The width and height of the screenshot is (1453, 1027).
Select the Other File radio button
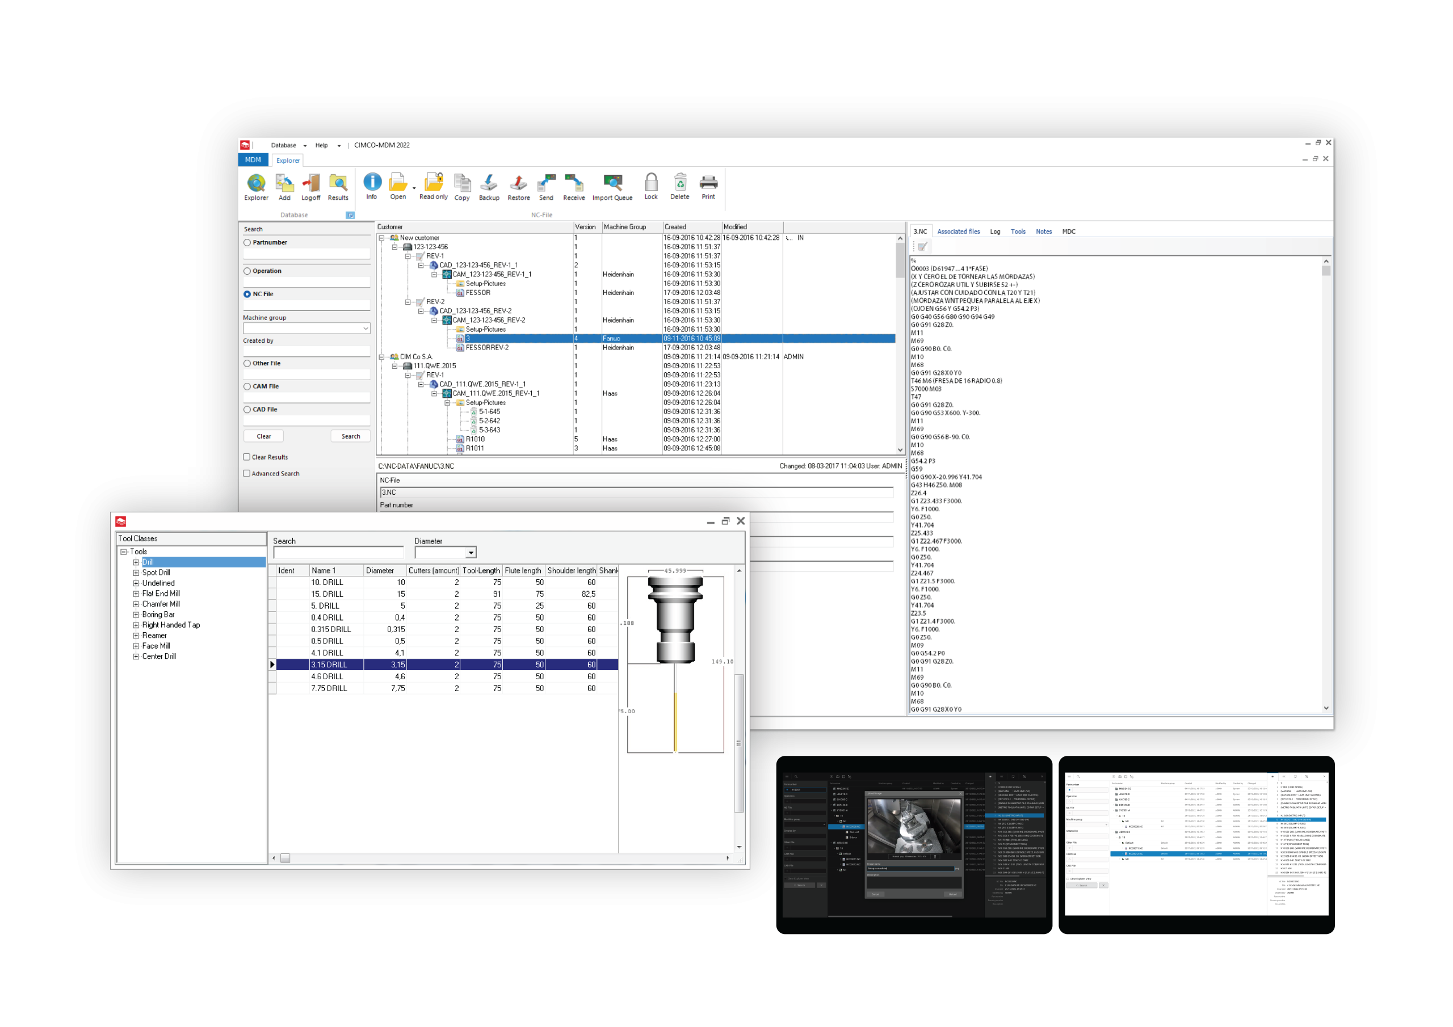tap(247, 363)
